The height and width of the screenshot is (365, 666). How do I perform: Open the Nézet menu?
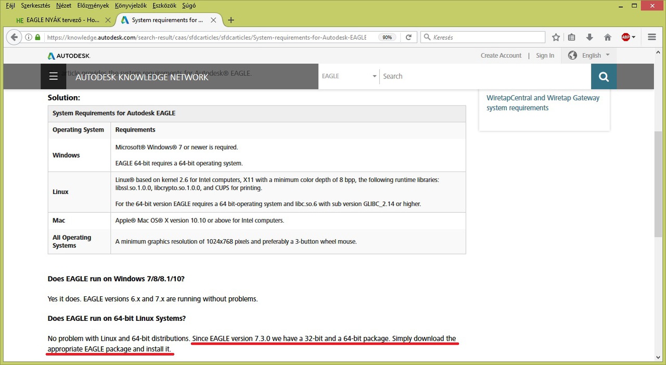pos(63,5)
